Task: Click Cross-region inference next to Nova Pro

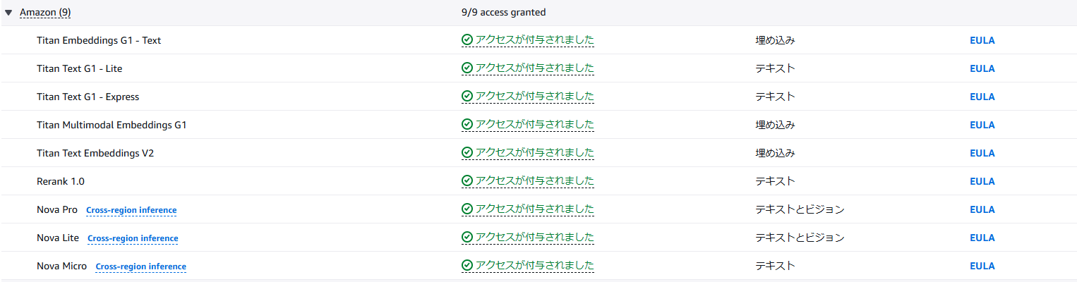Action: [131, 210]
